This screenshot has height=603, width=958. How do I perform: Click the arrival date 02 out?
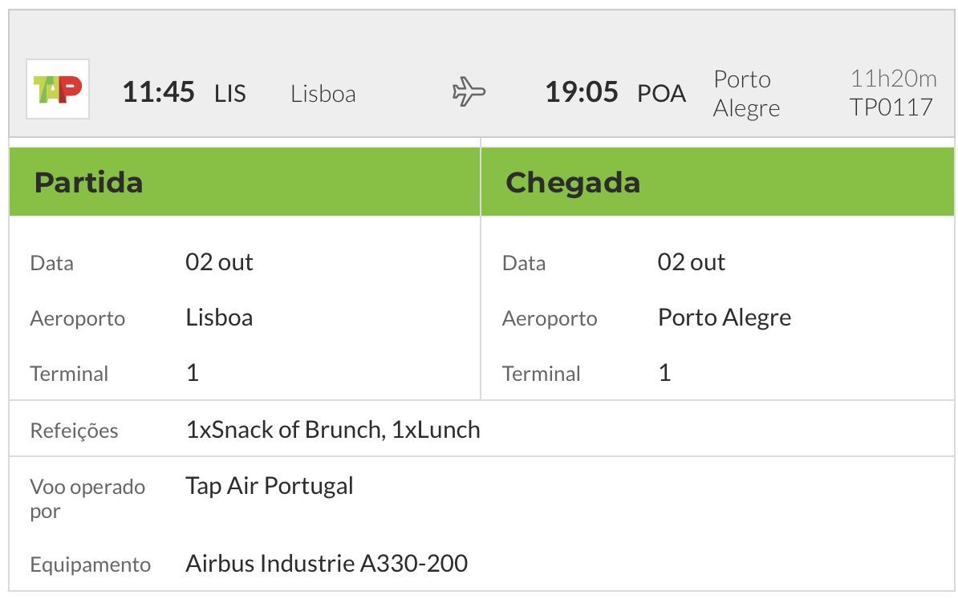(x=691, y=262)
